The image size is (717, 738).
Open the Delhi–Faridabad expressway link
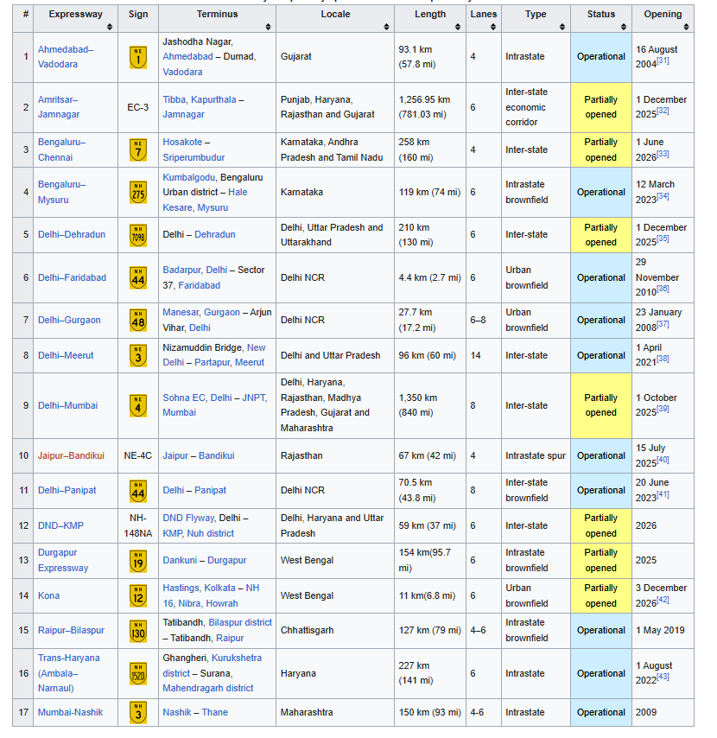click(72, 277)
